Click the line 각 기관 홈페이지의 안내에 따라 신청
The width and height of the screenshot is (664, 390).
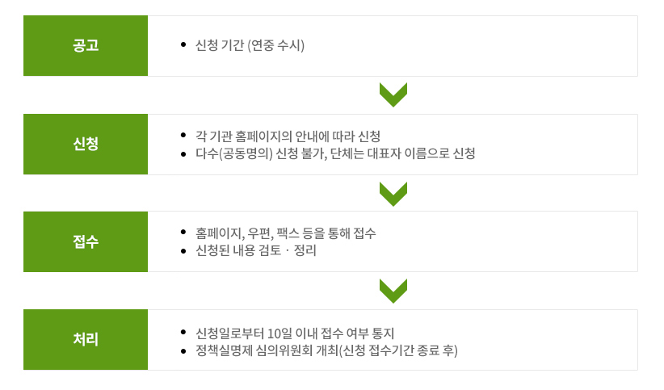tap(288, 136)
